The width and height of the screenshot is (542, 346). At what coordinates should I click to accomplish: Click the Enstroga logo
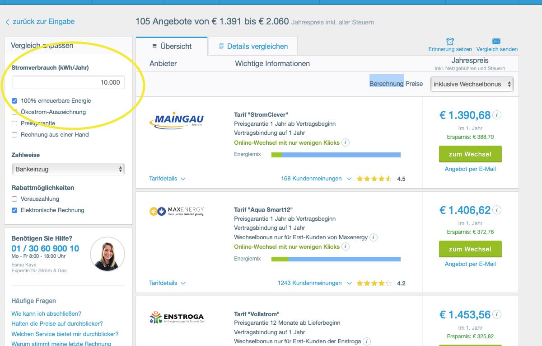[177, 317]
